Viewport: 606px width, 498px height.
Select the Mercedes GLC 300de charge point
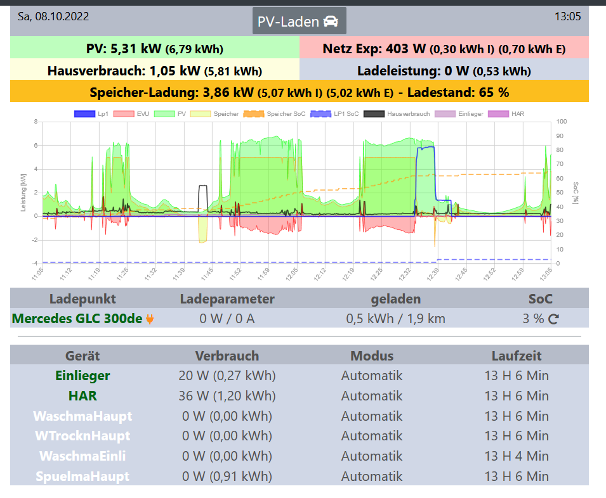[x=77, y=319]
